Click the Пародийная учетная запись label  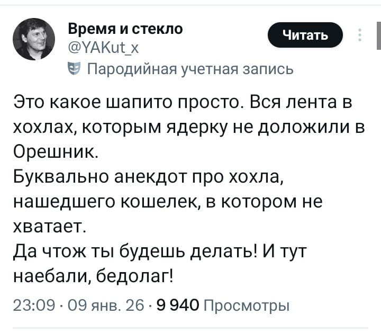tap(189, 69)
